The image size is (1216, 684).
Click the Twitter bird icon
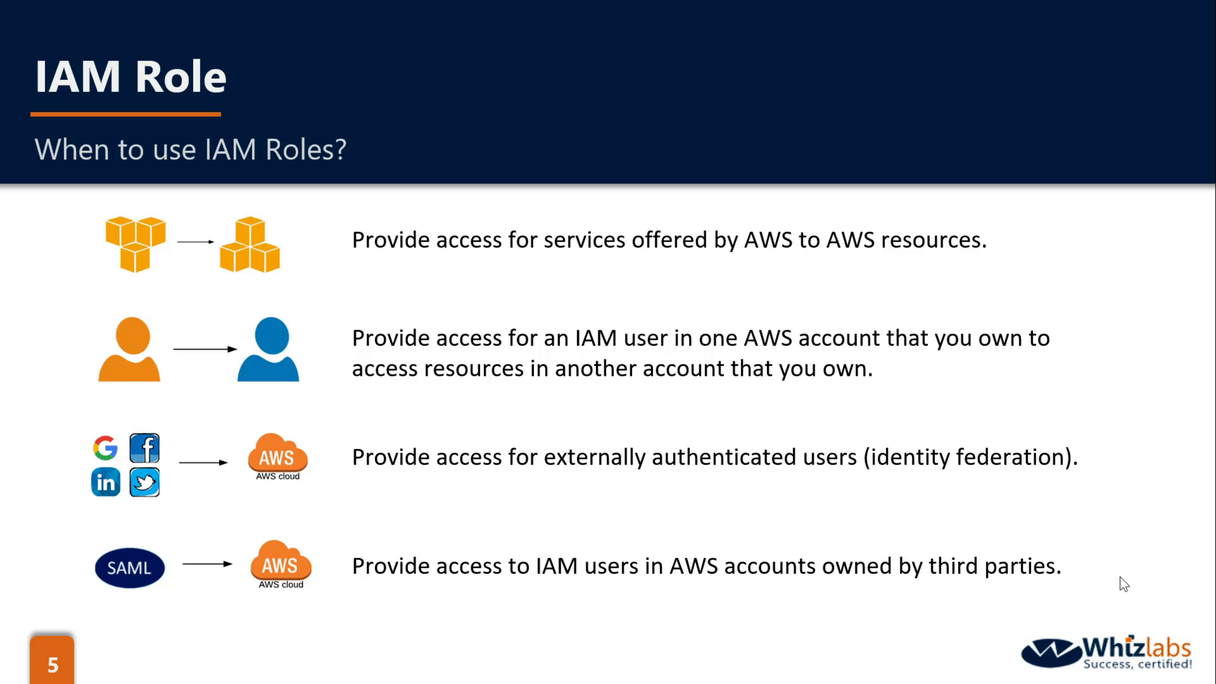[144, 482]
